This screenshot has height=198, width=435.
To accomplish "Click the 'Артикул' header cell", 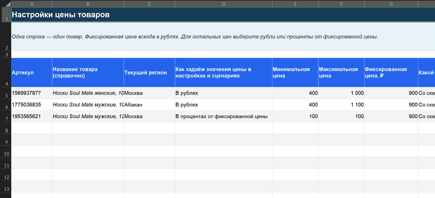I will click(x=32, y=73).
